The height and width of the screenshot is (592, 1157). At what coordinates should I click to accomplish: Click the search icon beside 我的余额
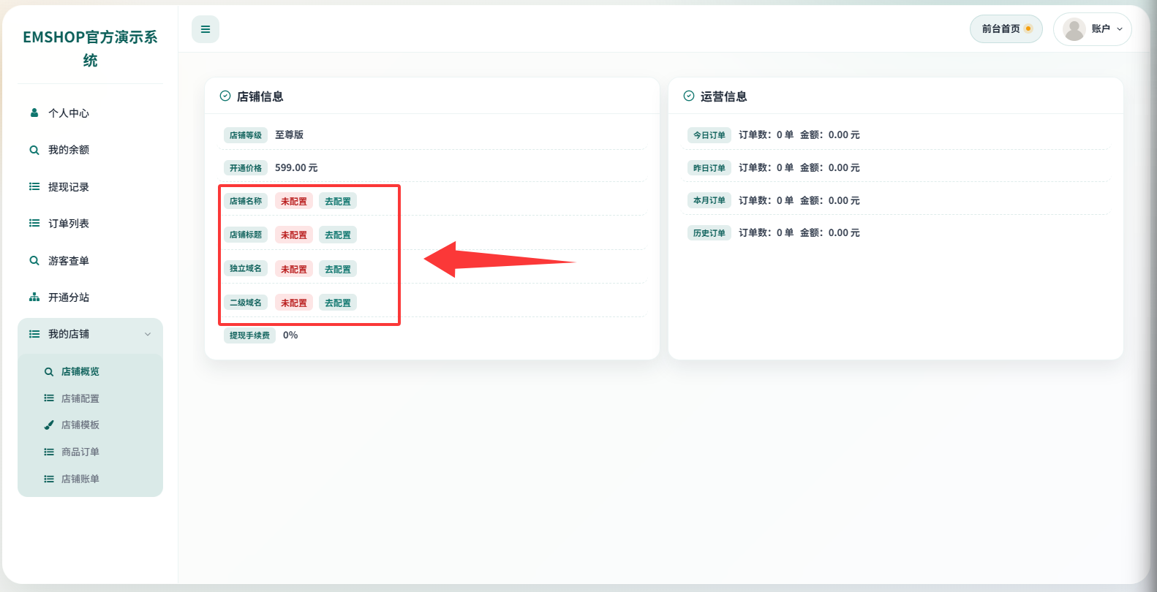[34, 150]
